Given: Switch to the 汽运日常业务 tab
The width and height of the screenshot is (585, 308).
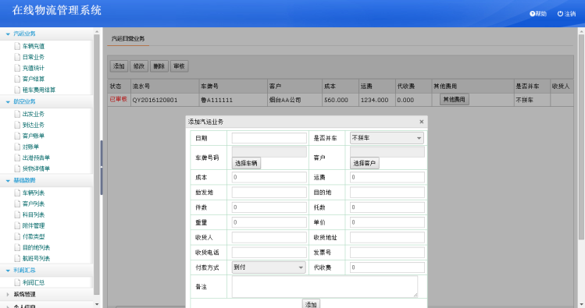Looking at the screenshot, I should pyautogui.click(x=128, y=39).
